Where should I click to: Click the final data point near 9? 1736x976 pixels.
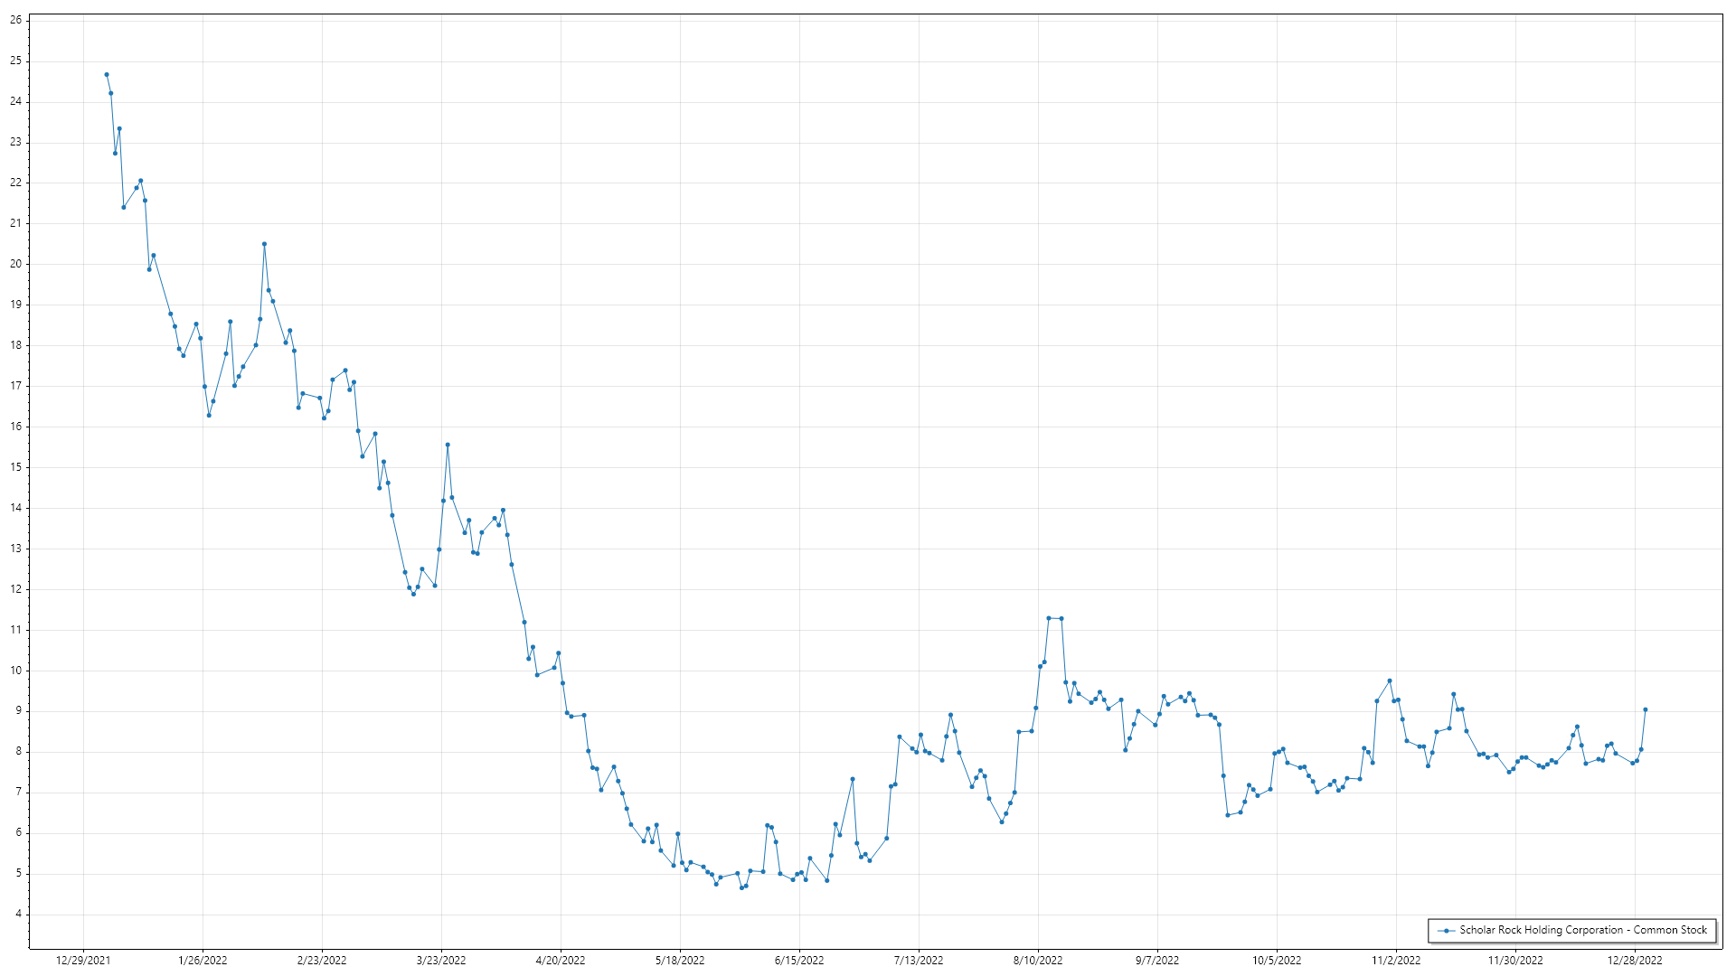(1645, 709)
